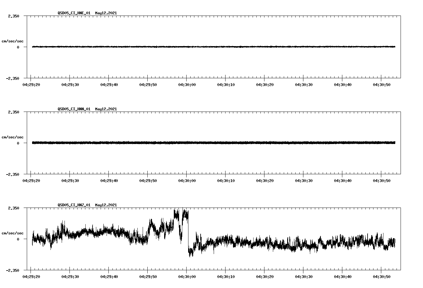The width and height of the screenshot is (423, 288).
Task: Select the cm/sec/sec unit label on top plot
Action: coord(12,41)
